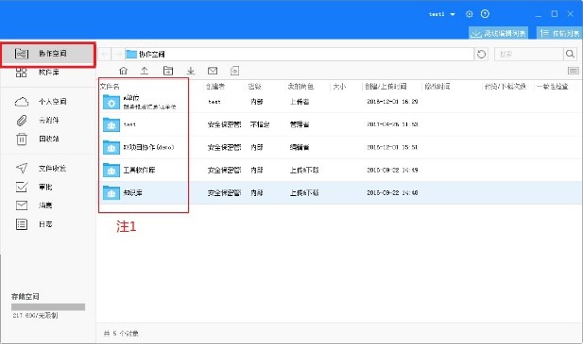Open the test1 user dropdown
Image resolution: width=583 pixels, height=344 pixels.
[442, 14]
